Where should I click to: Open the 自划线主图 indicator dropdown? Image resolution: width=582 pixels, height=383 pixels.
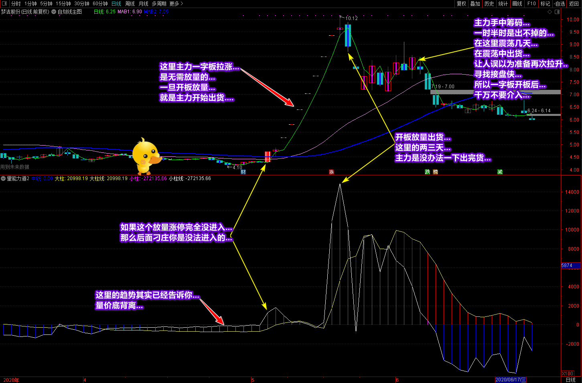[x=54, y=12]
